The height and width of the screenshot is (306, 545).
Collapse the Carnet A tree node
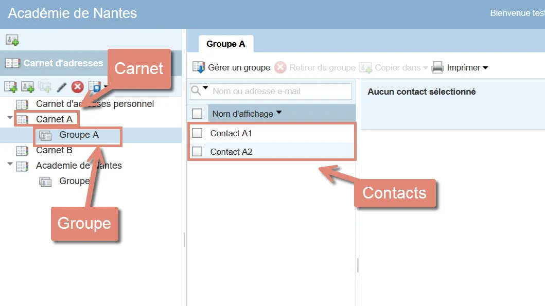[10, 118]
